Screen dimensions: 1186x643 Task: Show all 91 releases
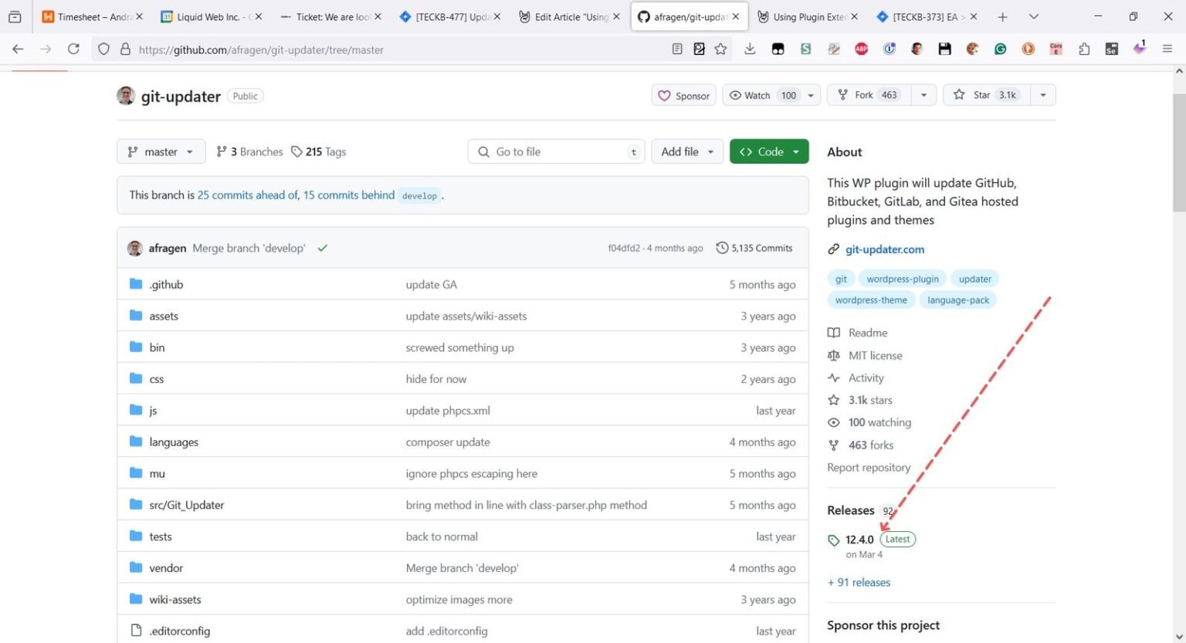coord(859,582)
